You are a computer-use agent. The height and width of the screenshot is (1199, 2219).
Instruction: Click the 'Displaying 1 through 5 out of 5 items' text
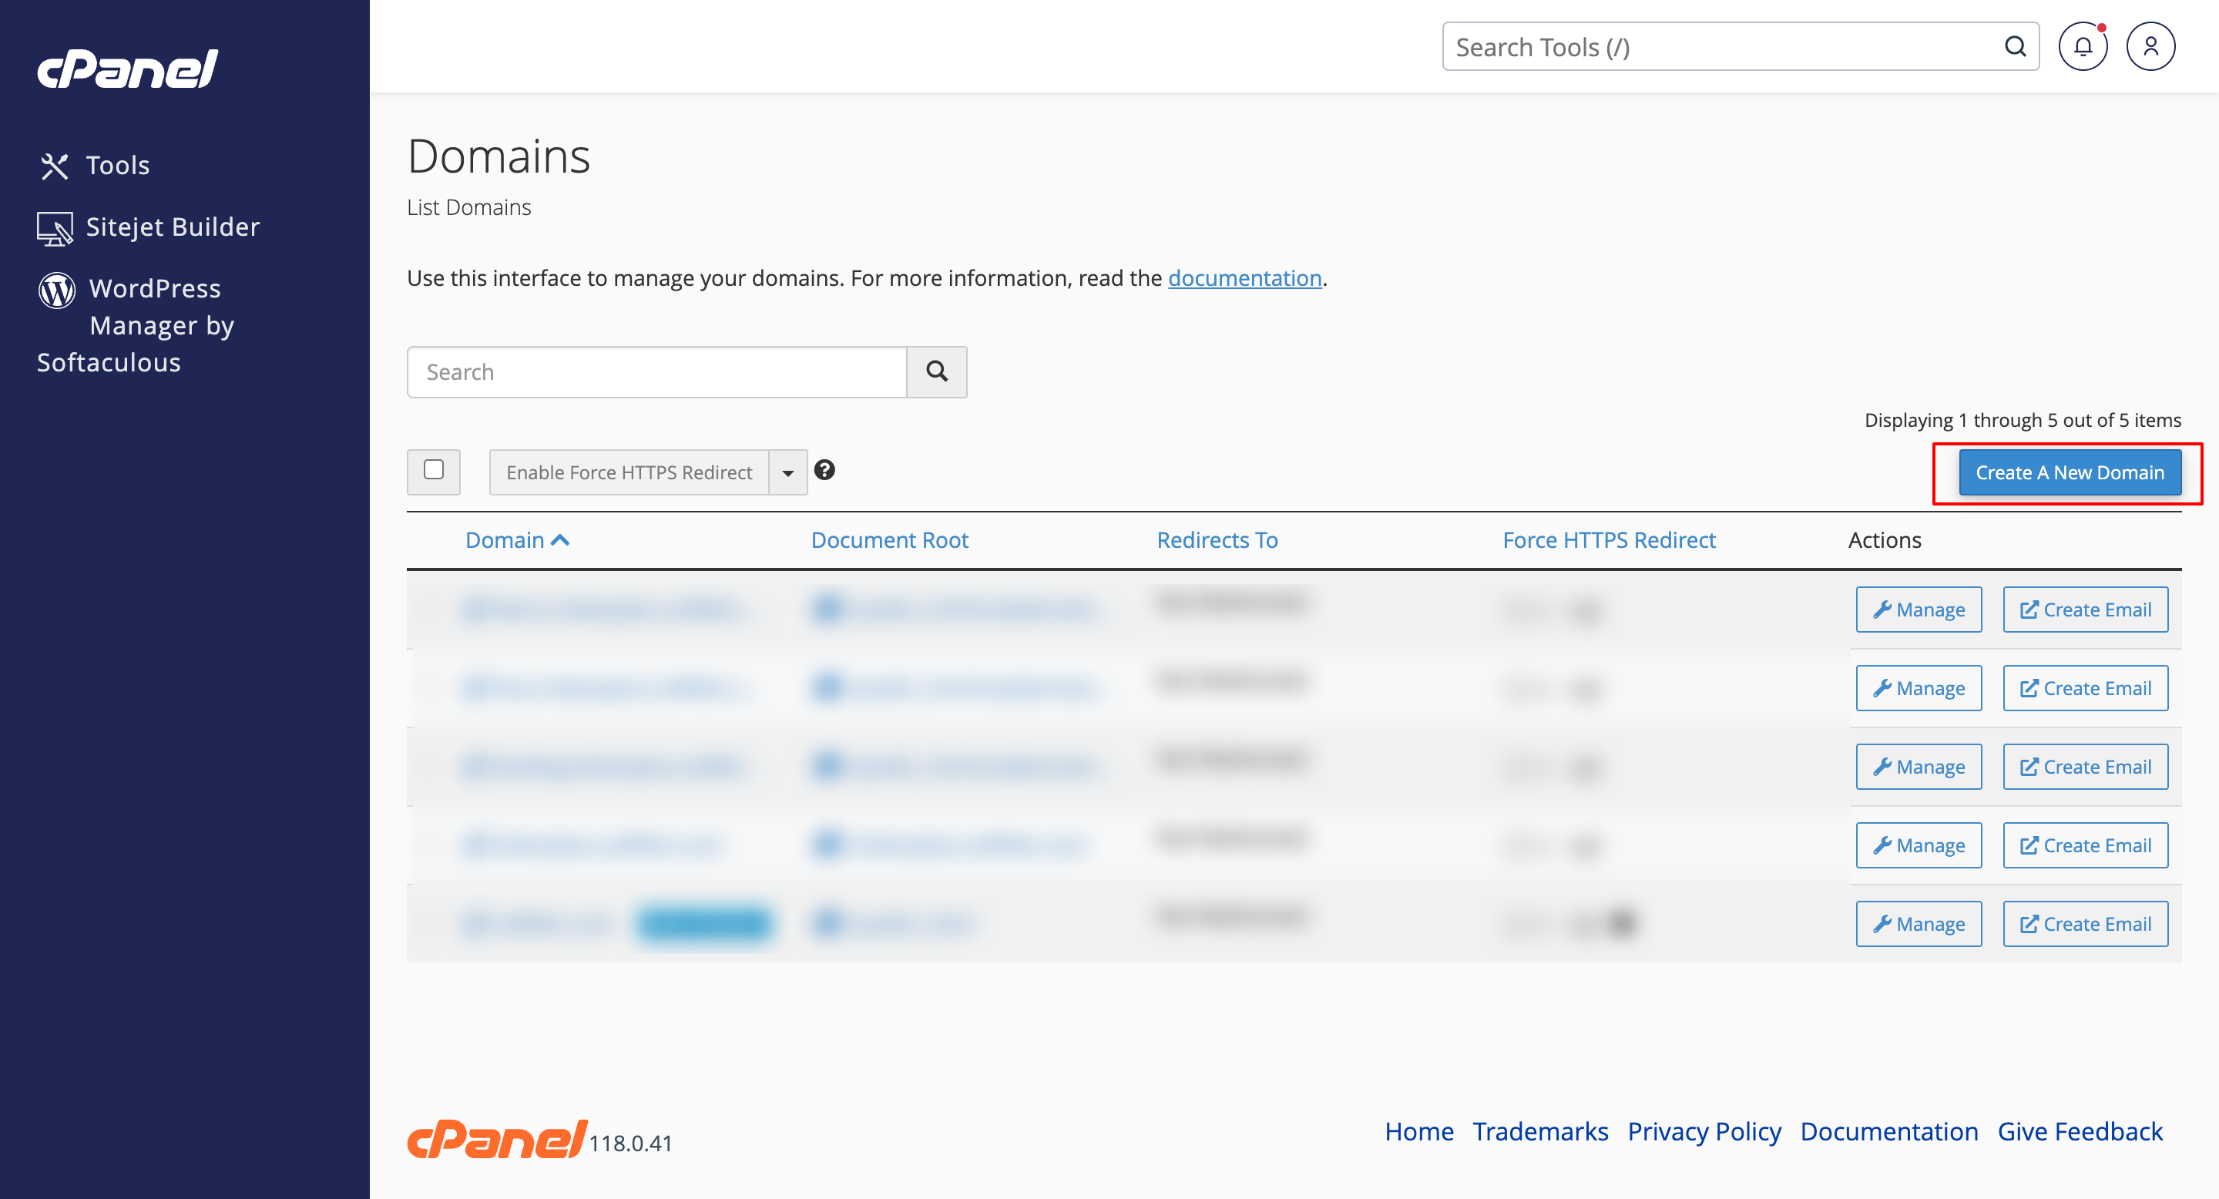click(2023, 420)
